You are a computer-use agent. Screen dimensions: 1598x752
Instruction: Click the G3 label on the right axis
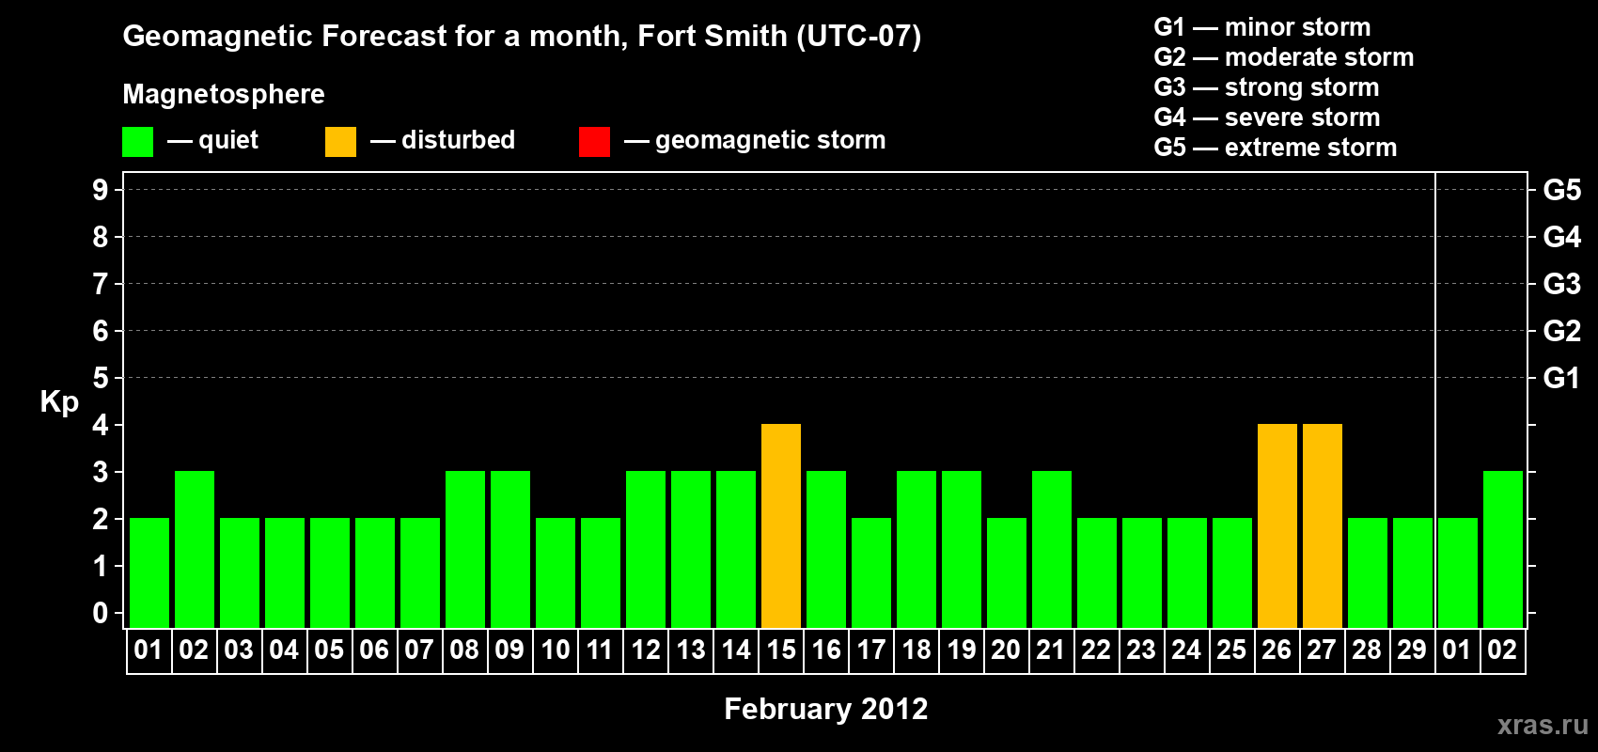coord(1562,284)
